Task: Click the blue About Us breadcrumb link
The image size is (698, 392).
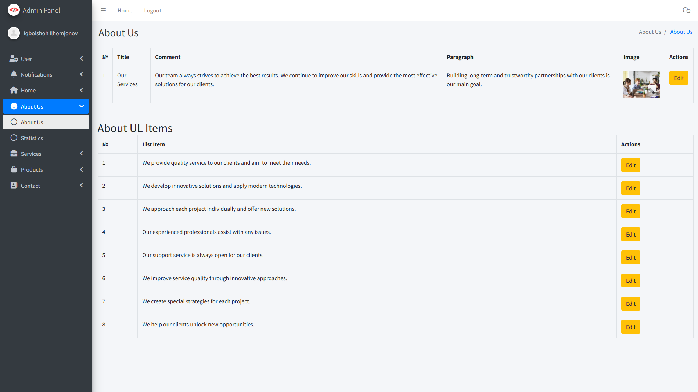Action: 681,32
